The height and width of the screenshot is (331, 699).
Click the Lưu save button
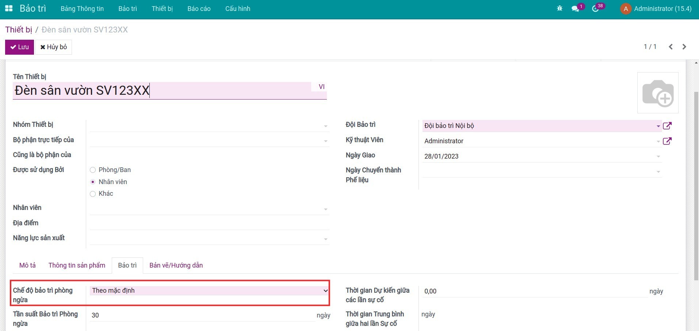tap(19, 47)
